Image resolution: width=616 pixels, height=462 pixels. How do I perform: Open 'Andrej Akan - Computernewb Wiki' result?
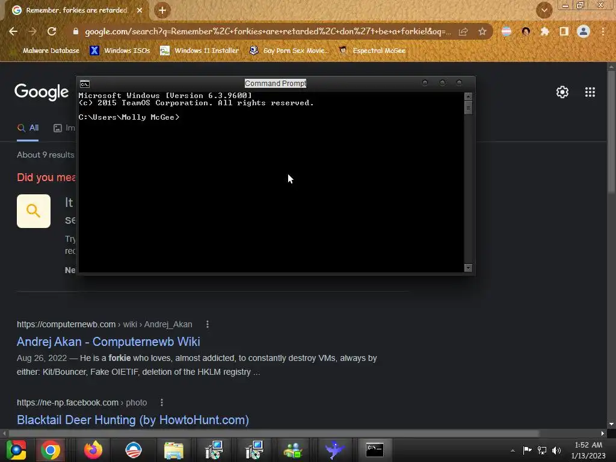pos(108,342)
